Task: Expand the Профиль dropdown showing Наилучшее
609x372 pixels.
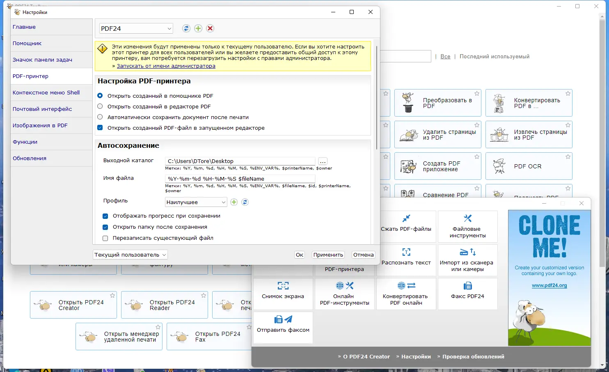Action: (x=196, y=202)
